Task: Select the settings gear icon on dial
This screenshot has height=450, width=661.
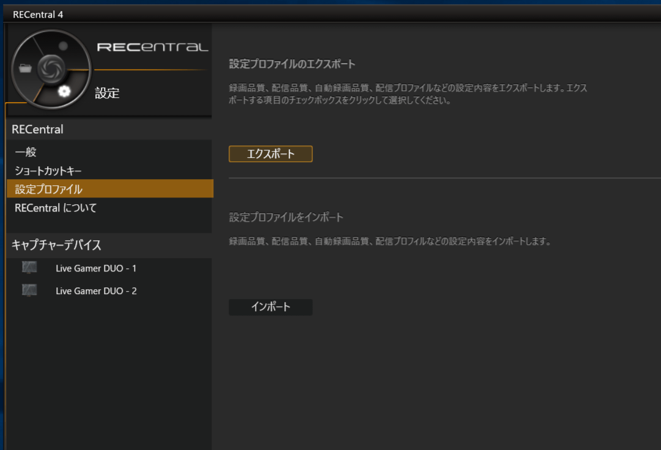Action: pyautogui.click(x=64, y=90)
